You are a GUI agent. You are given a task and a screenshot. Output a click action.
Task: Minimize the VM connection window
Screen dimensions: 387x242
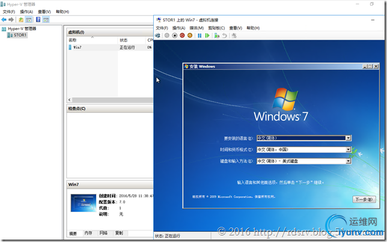(373, 20)
